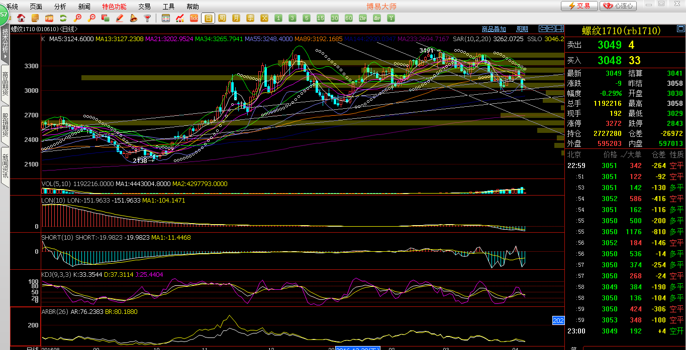Click the 心连心 hearts button
This screenshot has width=686, height=350.
point(619,6)
